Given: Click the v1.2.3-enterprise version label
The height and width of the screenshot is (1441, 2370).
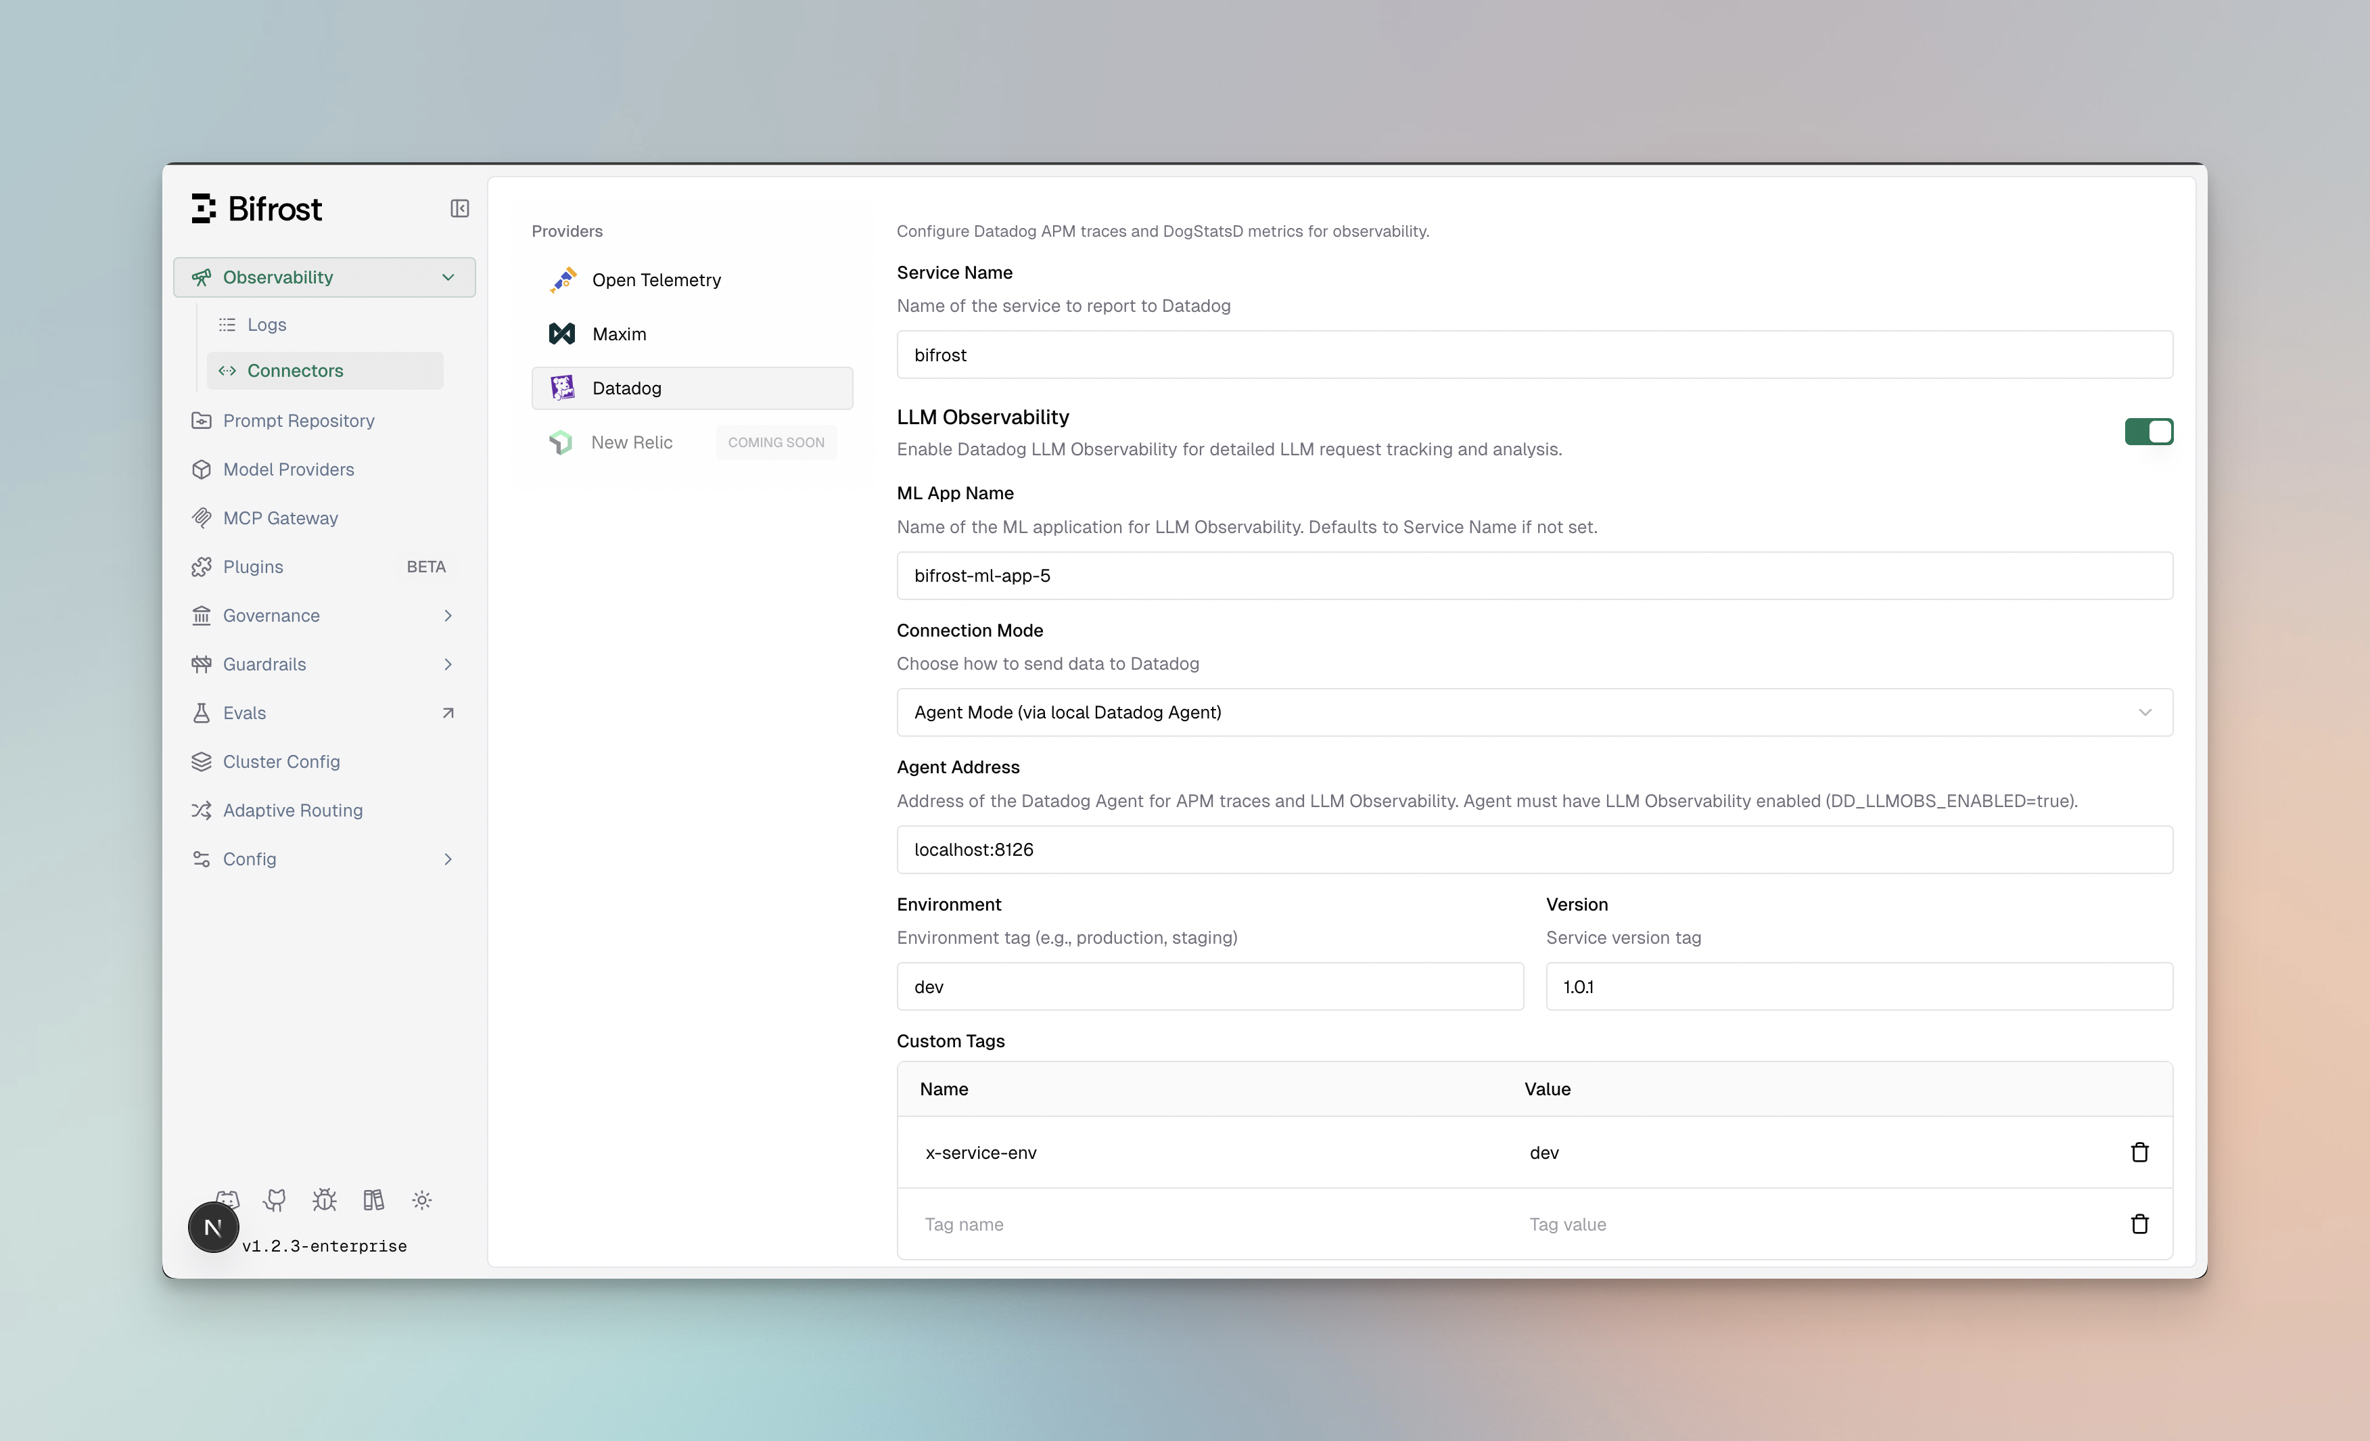Looking at the screenshot, I should pyautogui.click(x=324, y=1245).
